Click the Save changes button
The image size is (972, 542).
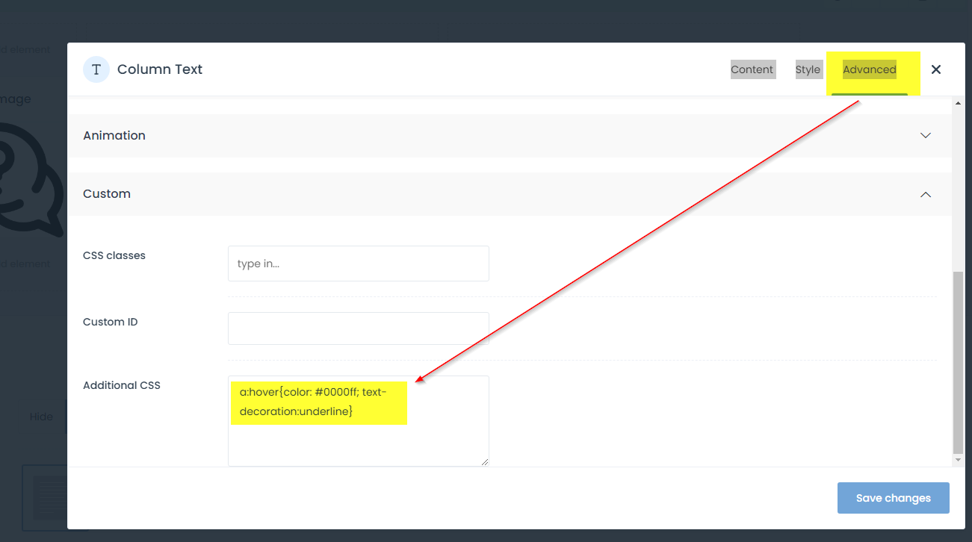(894, 498)
